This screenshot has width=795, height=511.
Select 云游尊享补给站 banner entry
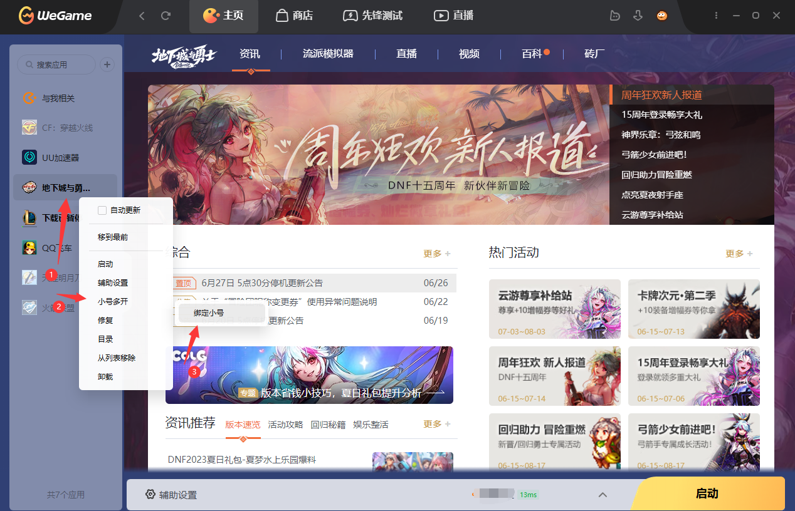692,215
